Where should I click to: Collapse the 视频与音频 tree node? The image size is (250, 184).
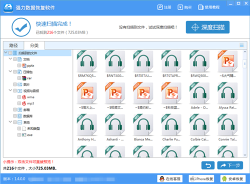pos(10,90)
